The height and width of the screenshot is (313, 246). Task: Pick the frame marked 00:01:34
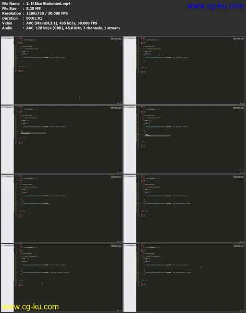tap(61, 278)
